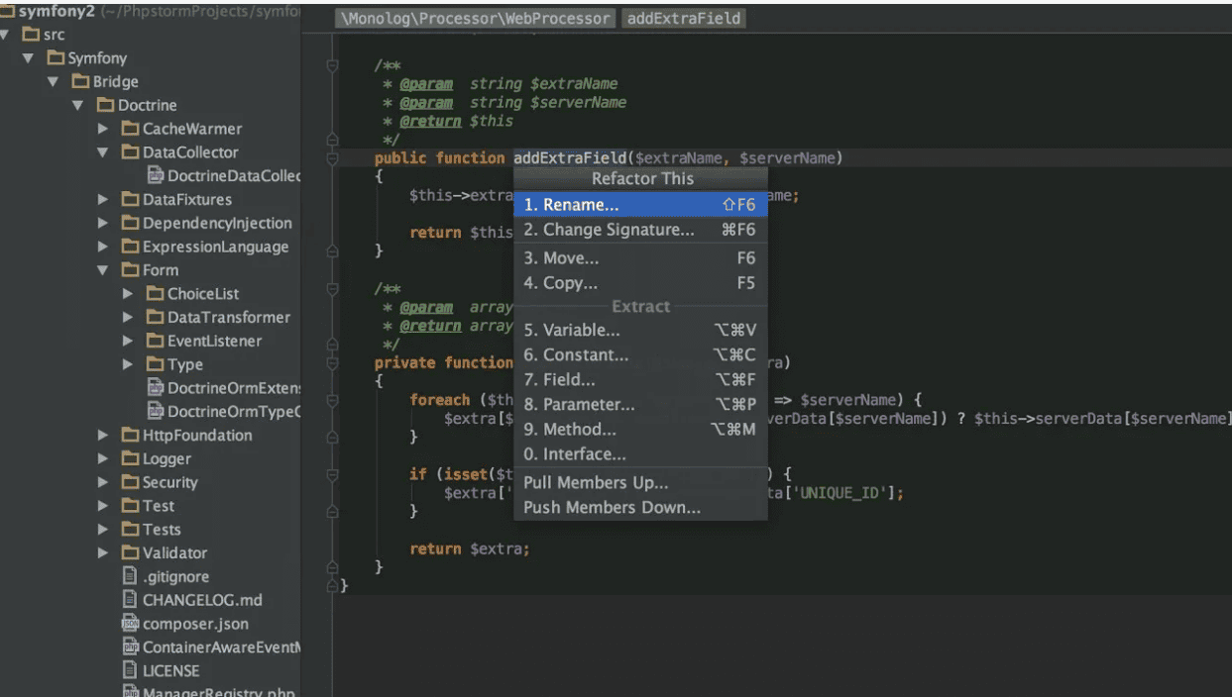The height and width of the screenshot is (697, 1232).
Task: Fold addExtraField method via gutter marker
Action: click(x=333, y=158)
